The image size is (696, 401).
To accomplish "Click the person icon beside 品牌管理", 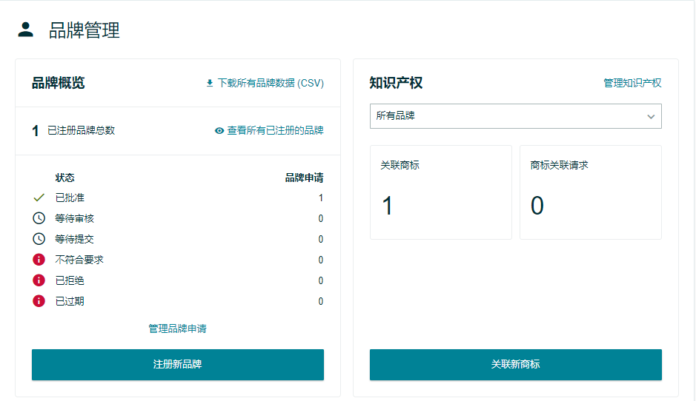I will click(x=26, y=30).
